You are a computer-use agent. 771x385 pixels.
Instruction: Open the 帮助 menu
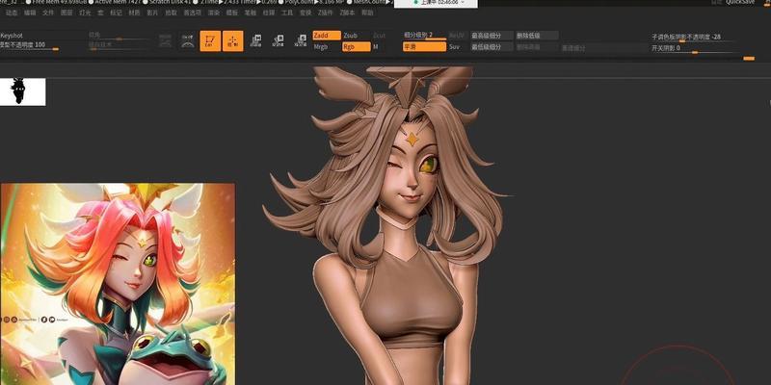click(367, 13)
